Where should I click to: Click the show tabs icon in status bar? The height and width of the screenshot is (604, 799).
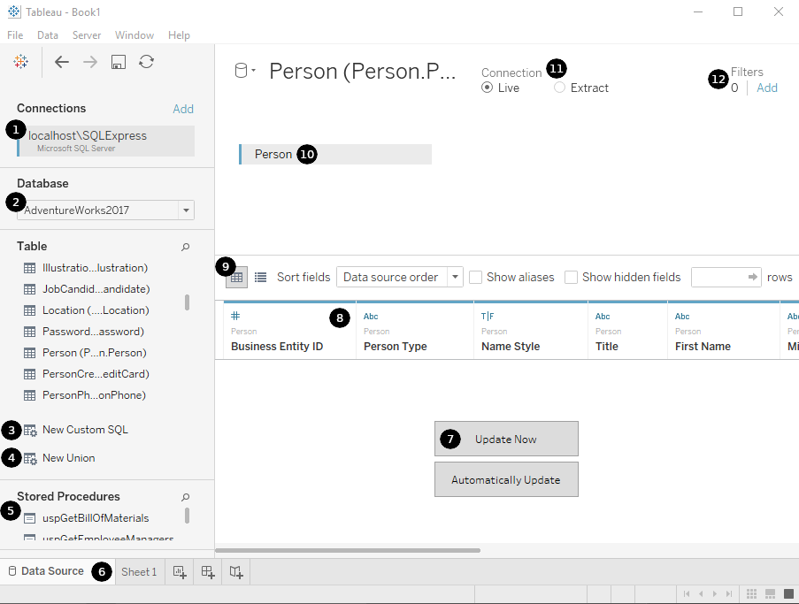pyautogui.click(x=788, y=593)
